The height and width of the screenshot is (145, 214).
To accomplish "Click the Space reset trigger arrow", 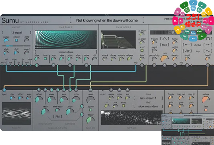I will point(103,91).
